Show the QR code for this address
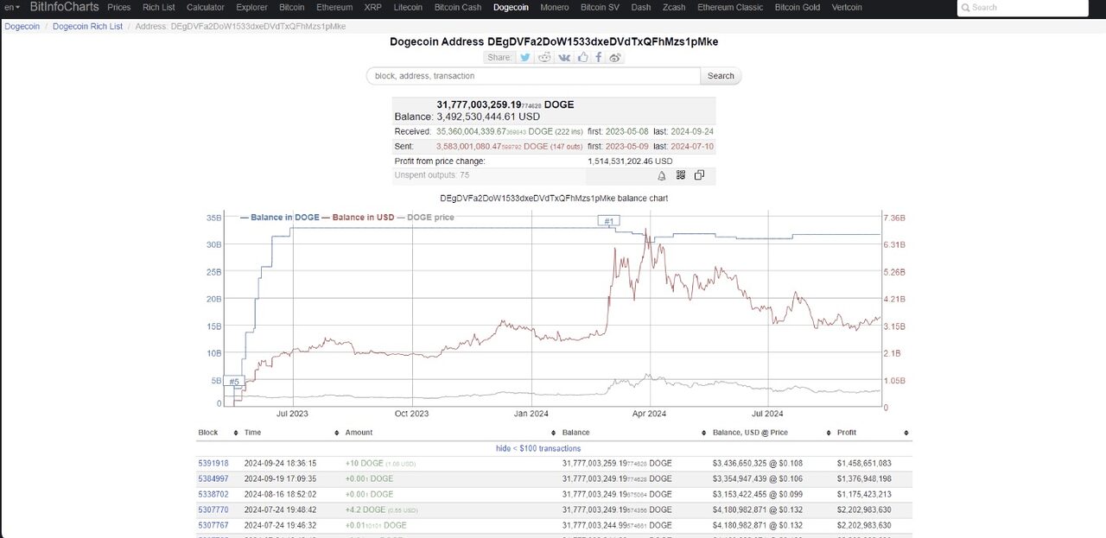The height and width of the screenshot is (538, 1106). [x=681, y=175]
